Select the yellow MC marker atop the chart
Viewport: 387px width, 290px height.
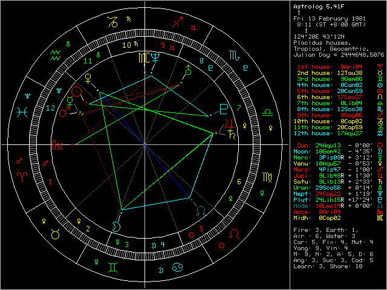coord(144,58)
